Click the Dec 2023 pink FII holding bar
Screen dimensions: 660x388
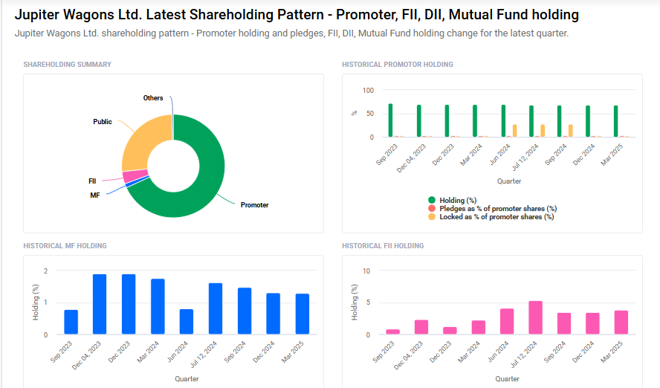click(450, 330)
